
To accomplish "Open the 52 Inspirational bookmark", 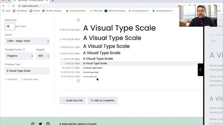I will click(139, 11).
